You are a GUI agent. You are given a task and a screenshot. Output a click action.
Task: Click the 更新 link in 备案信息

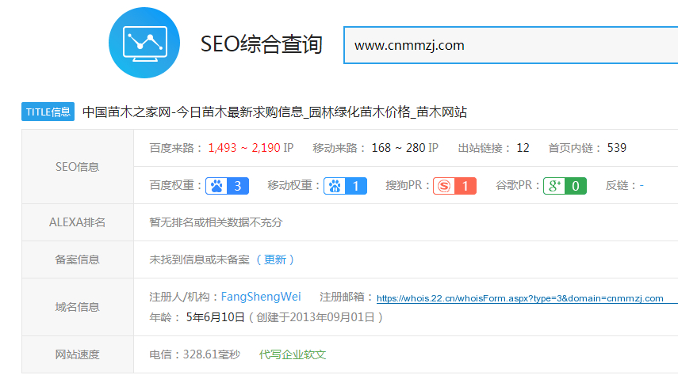[x=275, y=259]
